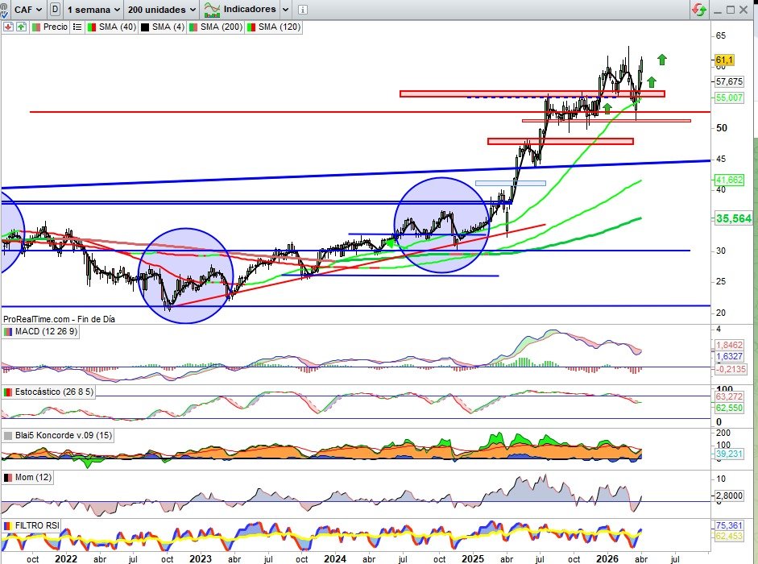Click the 75,361 RSI filter value
This screenshot has width=758, height=564.
coord(729,525)
